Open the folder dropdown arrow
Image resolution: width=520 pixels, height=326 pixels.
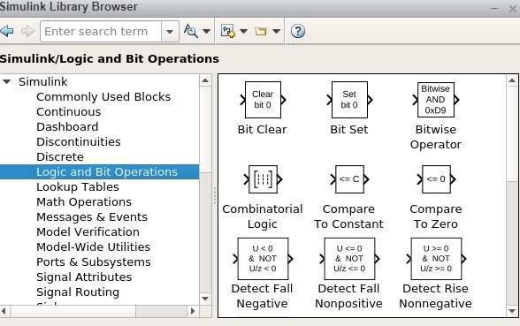(276, 32)
